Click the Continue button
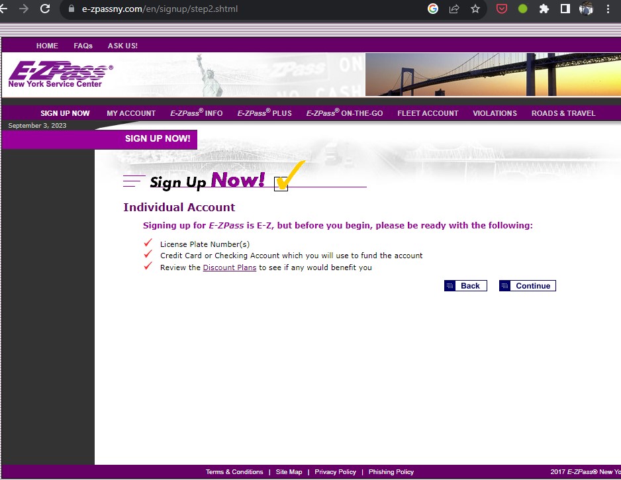Screen dimensions: 621x480 [528, 286]
